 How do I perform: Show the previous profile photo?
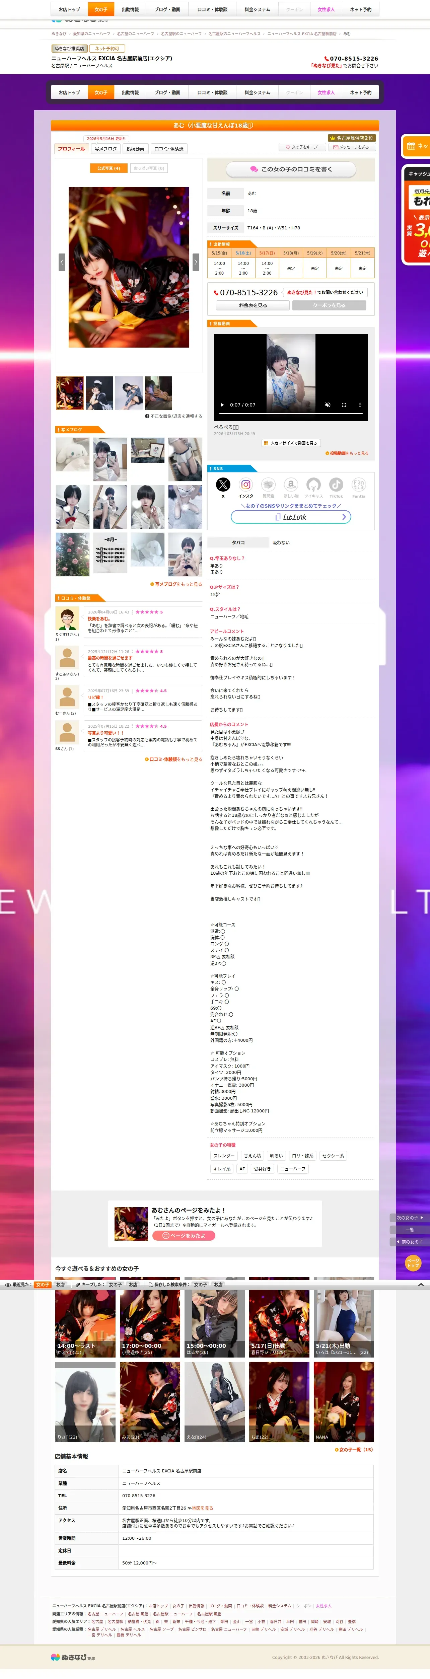pyautogui.click(x=62, y=262)
